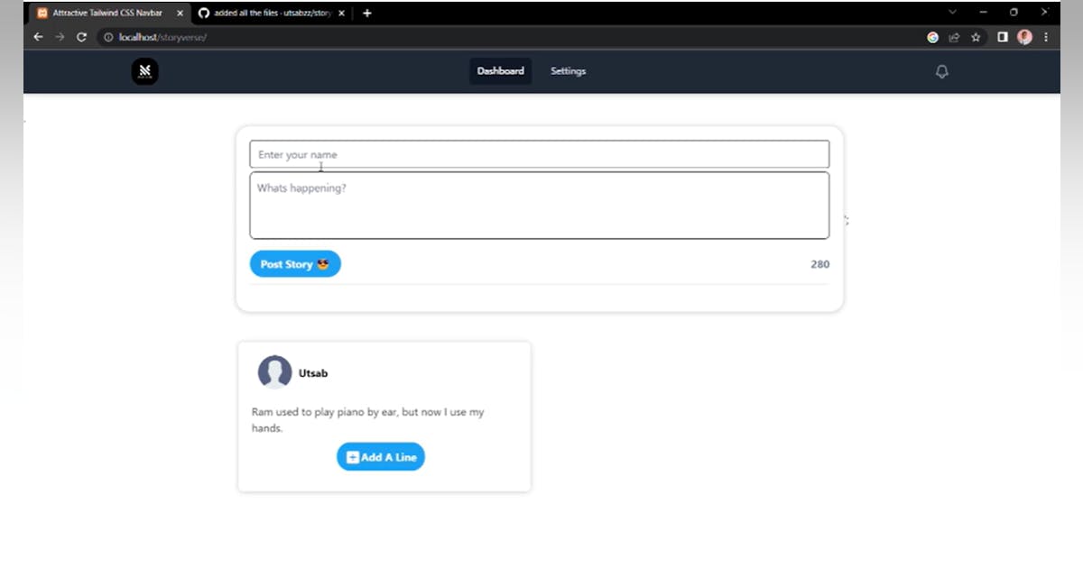Click the notification bell icon

point(941,71)
